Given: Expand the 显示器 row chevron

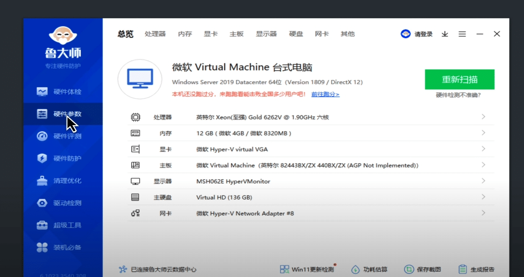Looking at the screenshot, I should point(483,181).
